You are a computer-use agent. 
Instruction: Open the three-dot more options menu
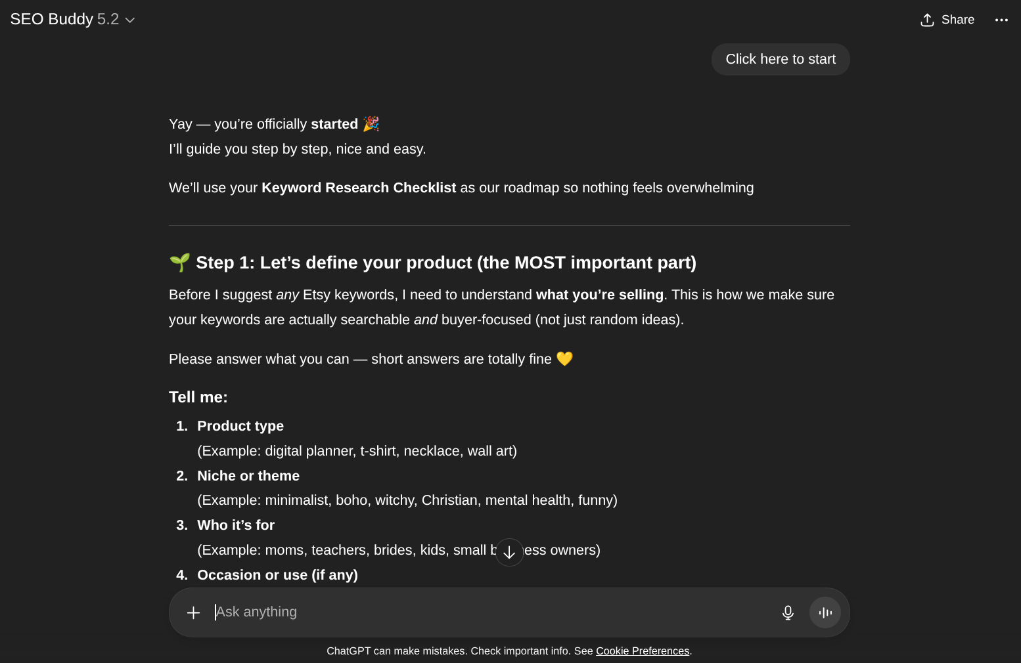1001,20
